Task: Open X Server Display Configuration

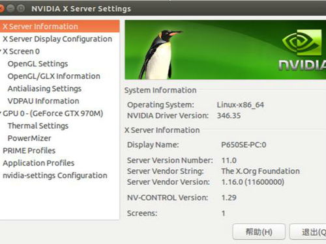Action: click(57, 39)
